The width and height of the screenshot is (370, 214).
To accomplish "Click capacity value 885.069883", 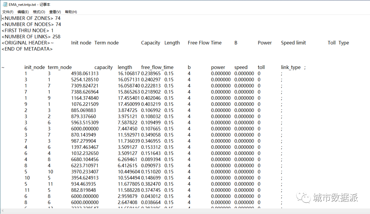I will point(84,110).
